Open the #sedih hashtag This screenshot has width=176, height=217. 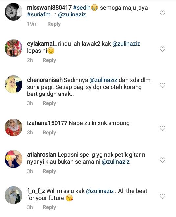point(82,8)
